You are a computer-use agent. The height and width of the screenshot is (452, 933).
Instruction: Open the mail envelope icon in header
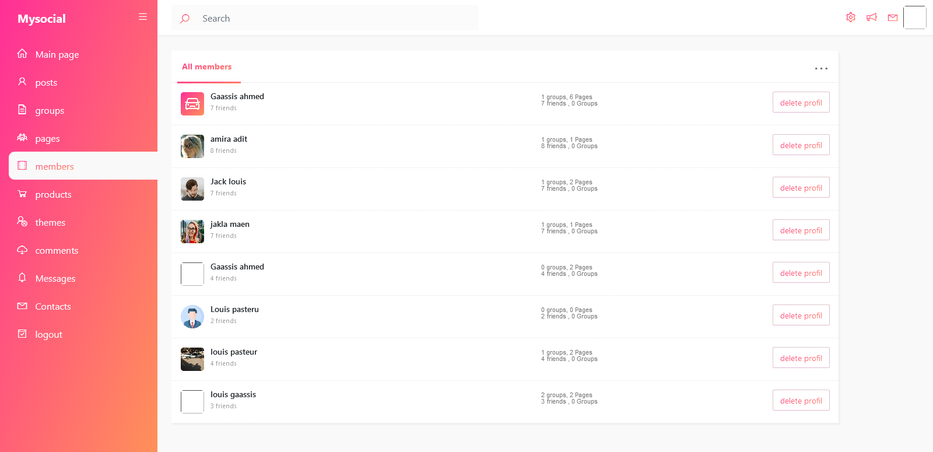(x=893, y=17)
